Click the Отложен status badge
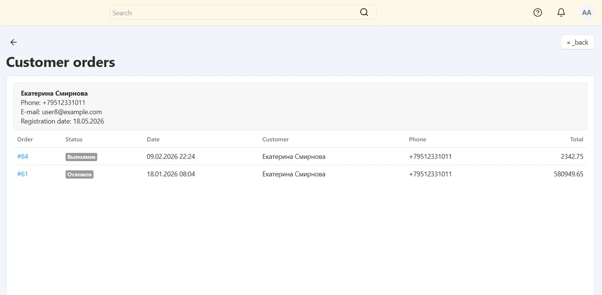Viewport: 602px width, 295px height. click(x=80, y=175)
